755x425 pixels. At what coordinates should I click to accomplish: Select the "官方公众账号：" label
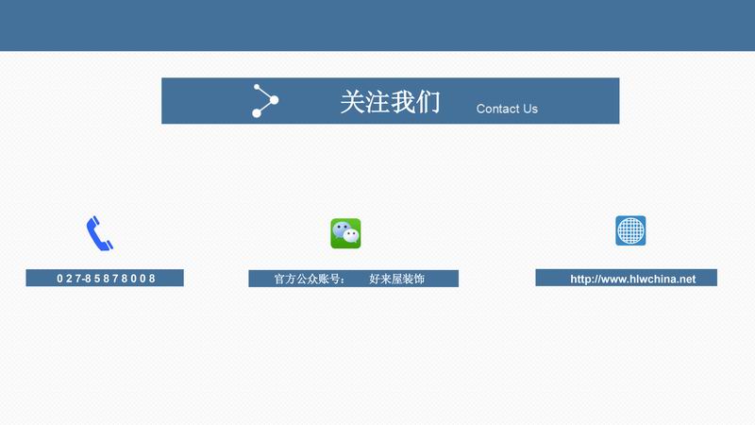[x=310, y=280]
